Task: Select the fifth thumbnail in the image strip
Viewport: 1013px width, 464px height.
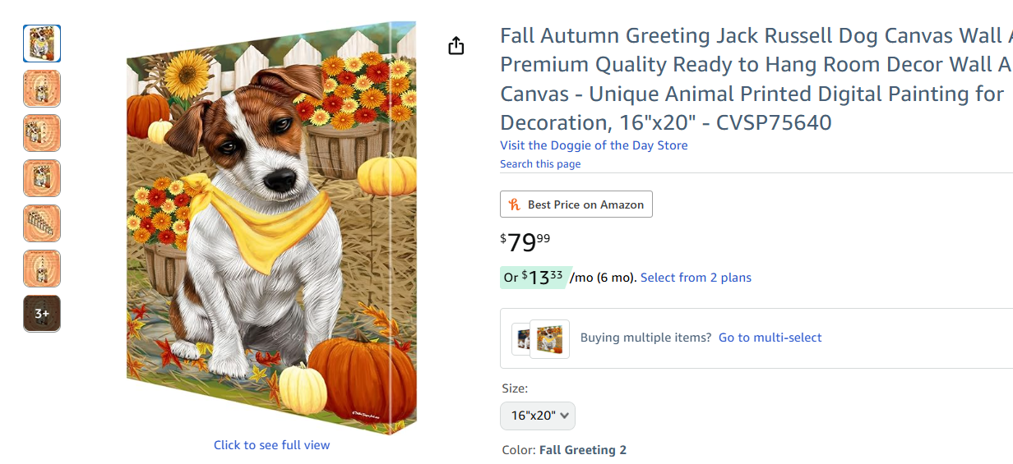Action: coord(42,223)
